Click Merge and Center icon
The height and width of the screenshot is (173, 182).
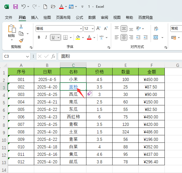coord(156,37)
